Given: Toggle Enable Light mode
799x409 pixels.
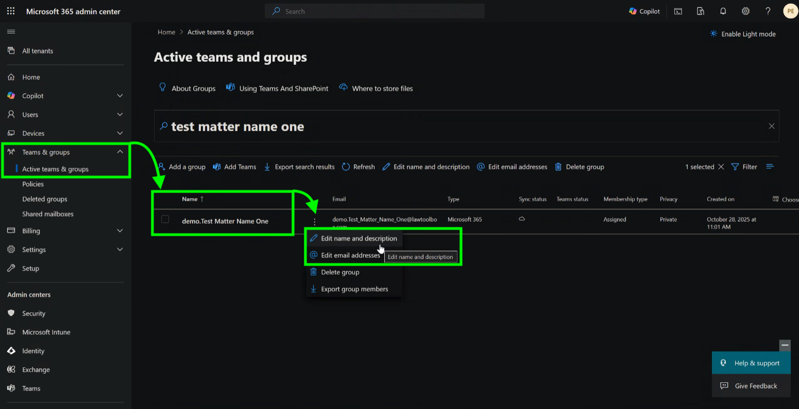Looking at the screenshot, I should click(x=742, y=34).
